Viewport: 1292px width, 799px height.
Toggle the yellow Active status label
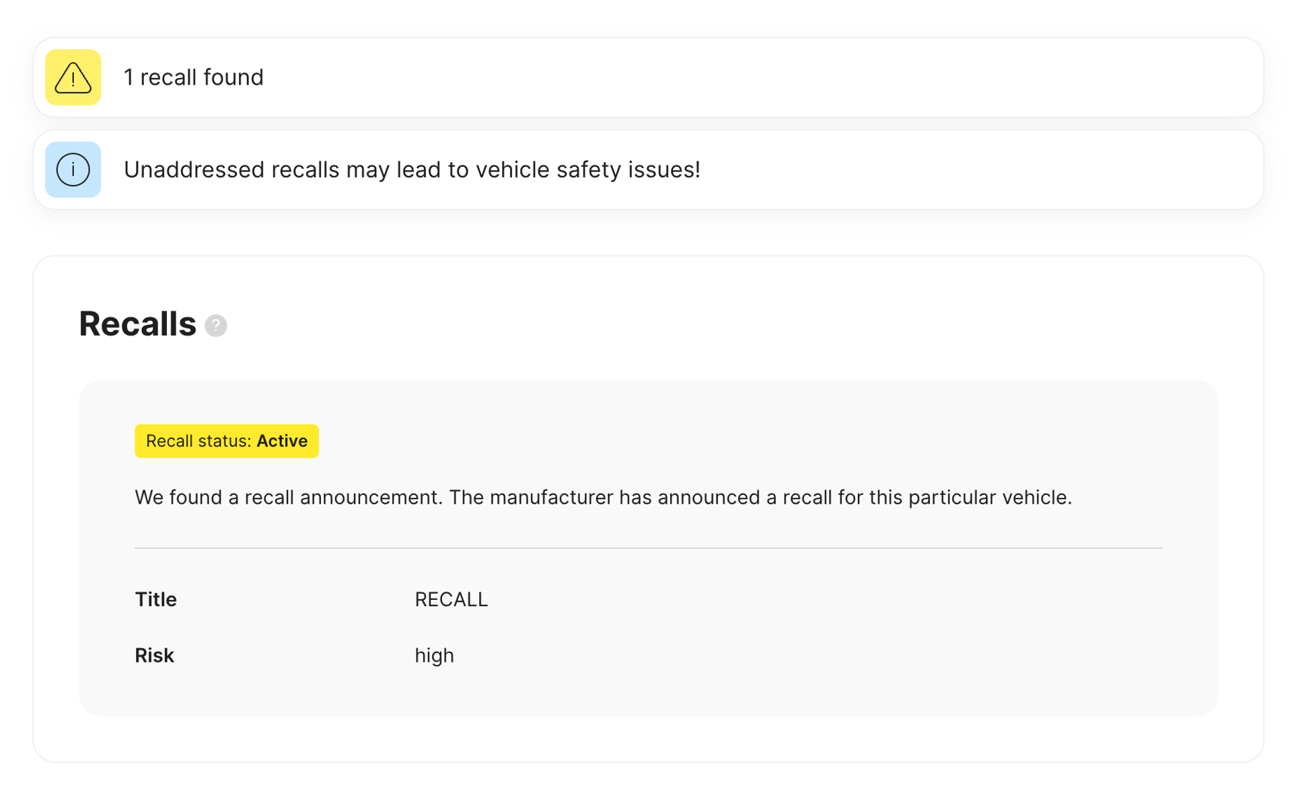tap(226, 441)
